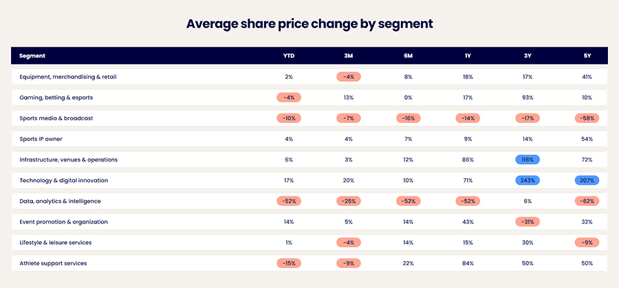Click the Gaming, betting & esports label

(x=56, y=98)
